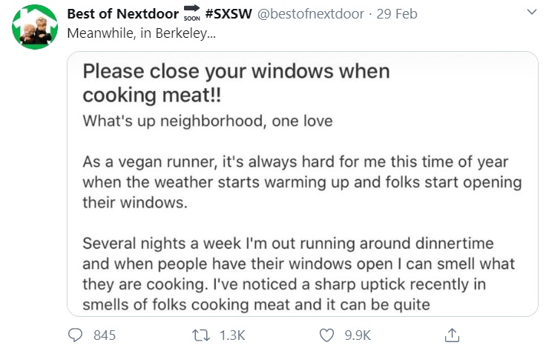Click the 845 replies count
Image resolution: width=549 pixels, height=351 pixels.
pyautogui.click(x=105, y=335)
